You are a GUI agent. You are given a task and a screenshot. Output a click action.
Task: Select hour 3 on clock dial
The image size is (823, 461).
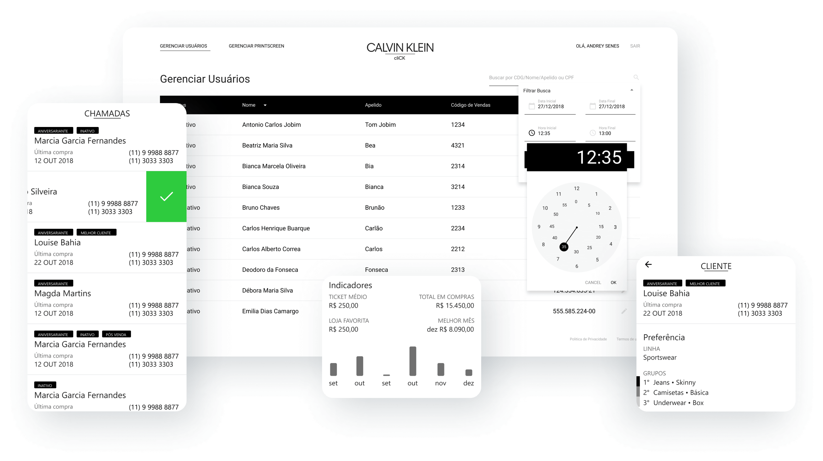point(615,227)
